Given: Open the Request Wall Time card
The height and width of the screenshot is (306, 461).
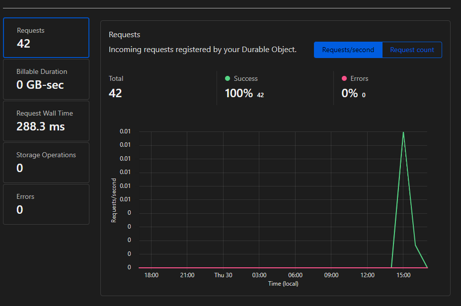Looking at the screenshot, I should pos(46,121).
